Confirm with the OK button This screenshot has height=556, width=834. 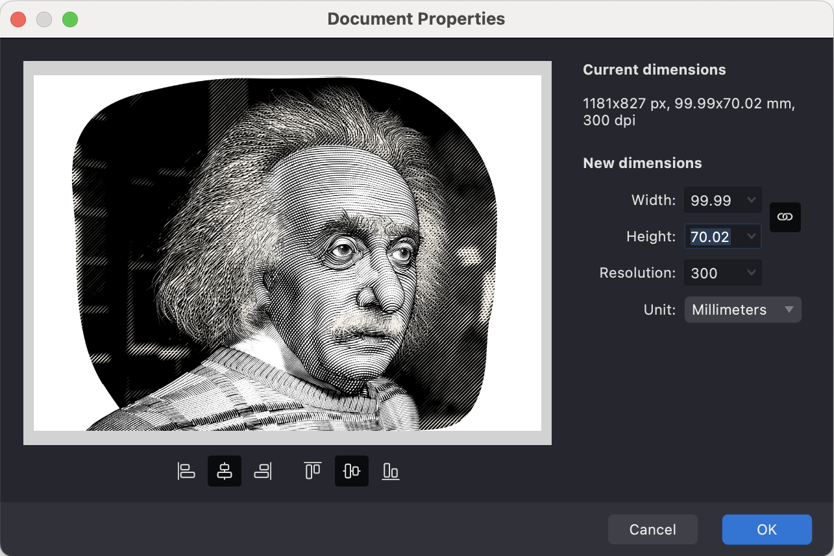(x=767, y=529)
